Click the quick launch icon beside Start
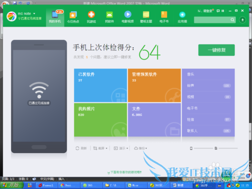Screen dimensions: 252x189 pos(30,185)
